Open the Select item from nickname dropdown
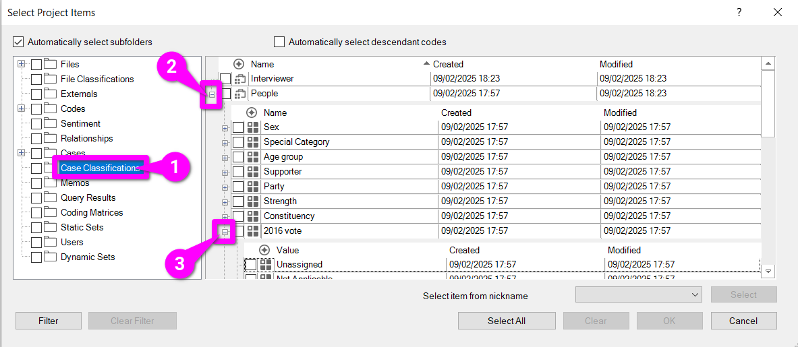798x347 pixels. [x=638, y=294]
